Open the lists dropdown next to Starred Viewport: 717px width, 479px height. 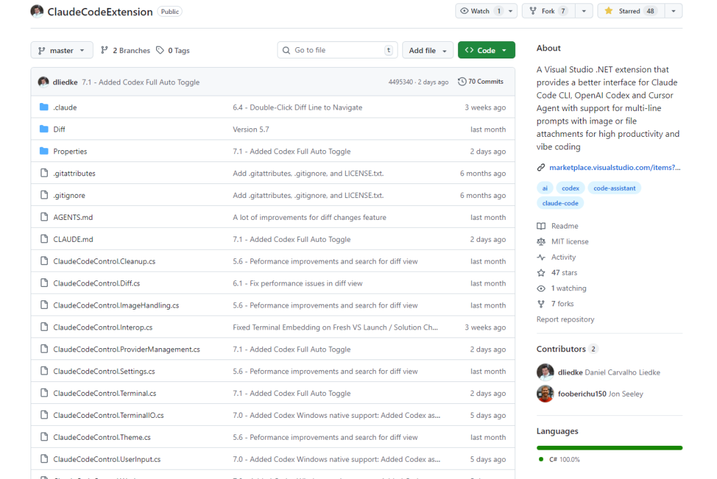pos(673,11)
